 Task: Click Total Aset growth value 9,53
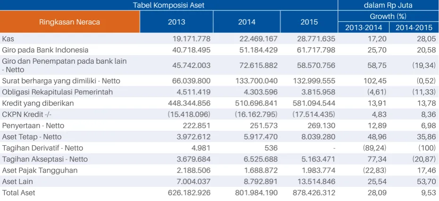point(428,193)
